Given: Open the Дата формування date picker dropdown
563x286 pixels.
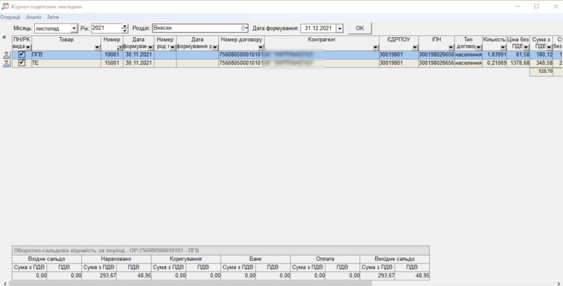Looking at the screenshot, I should (x=339, y=28).
